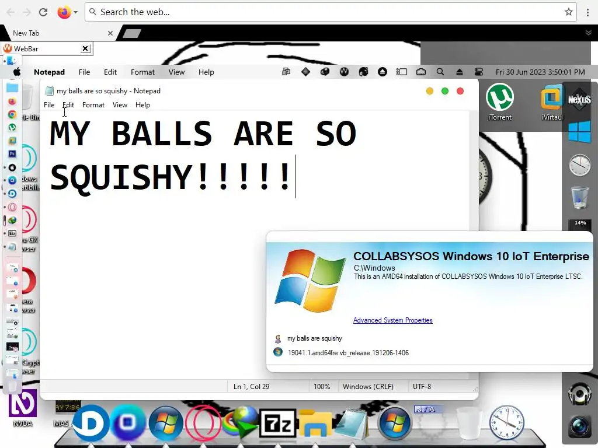
Task: Open the Control Center toggles icon
Action: 479,72
